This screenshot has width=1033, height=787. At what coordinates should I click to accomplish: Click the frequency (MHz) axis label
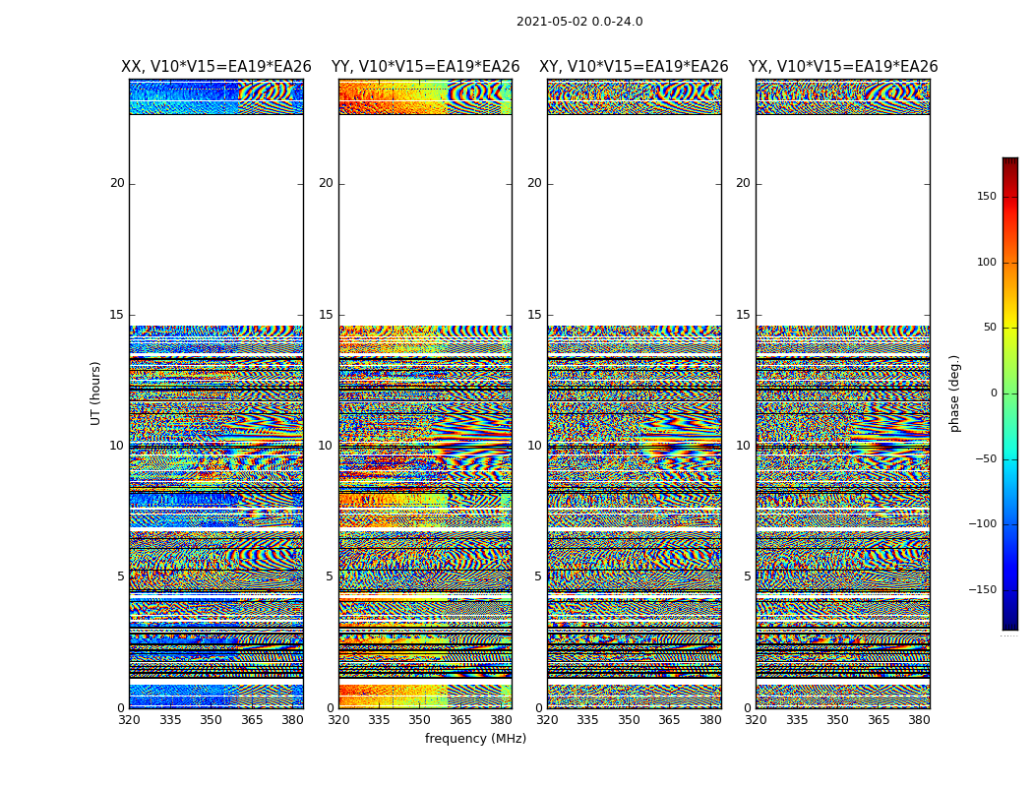coord(475,739)
